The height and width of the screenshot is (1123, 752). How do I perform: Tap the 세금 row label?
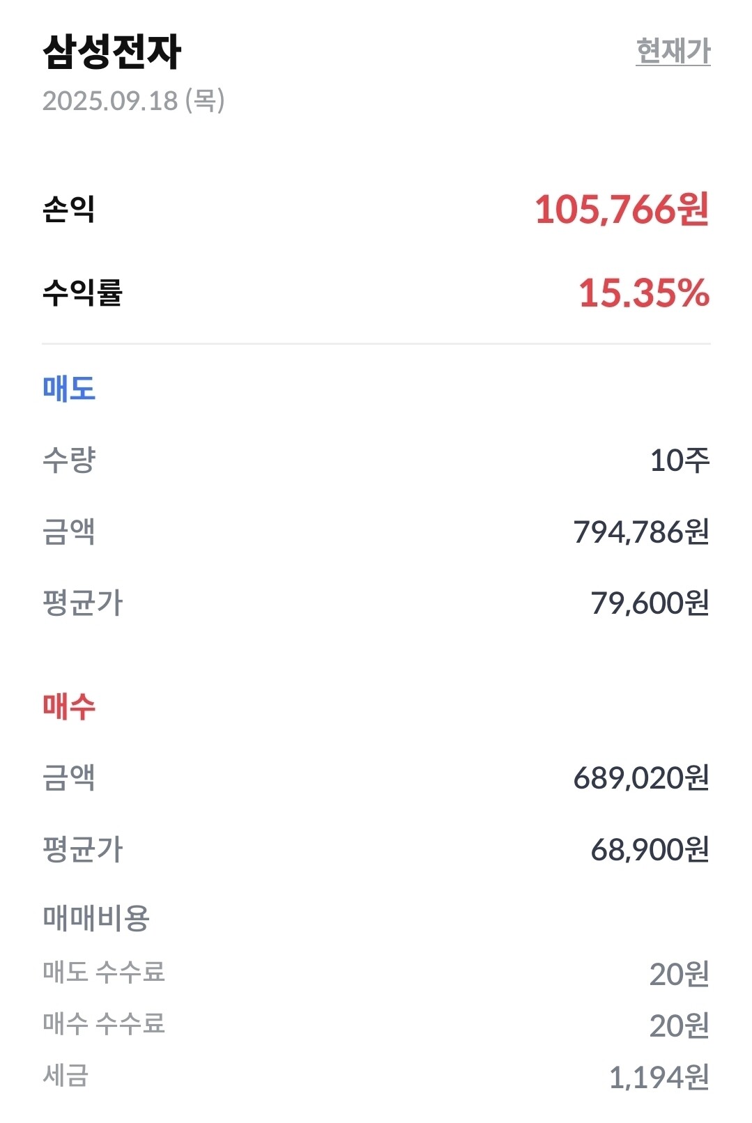click(x=66, y=1075)
